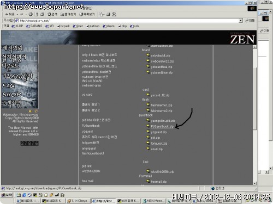Click the Stop toolbar icon
Viewport: 273px width, 204px height.
31,14
